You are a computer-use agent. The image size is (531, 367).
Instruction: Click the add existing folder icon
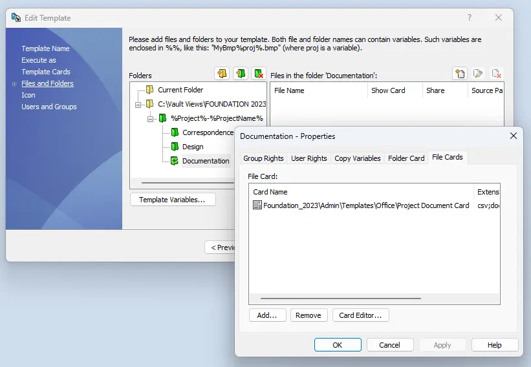pyautogui.click(x=222, y=74)
